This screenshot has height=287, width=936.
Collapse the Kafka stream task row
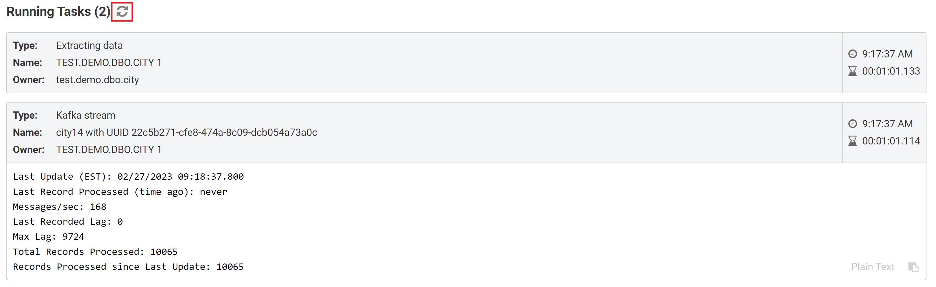424,132
